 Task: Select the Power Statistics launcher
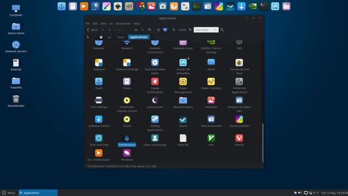[211, 84]
